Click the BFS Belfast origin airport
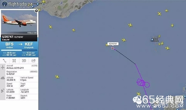186x110 pixels. pos(9,45)
